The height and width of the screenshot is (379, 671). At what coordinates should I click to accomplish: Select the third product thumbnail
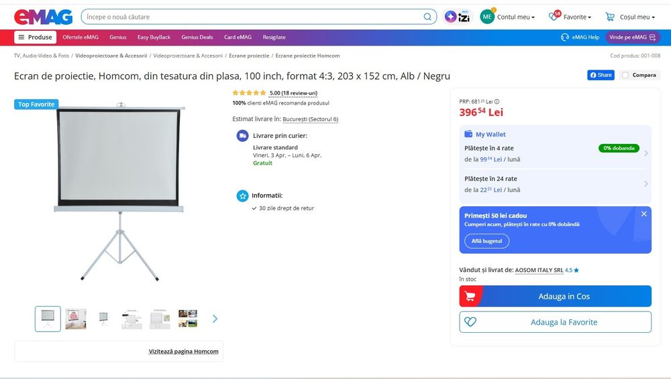(103, 319)
